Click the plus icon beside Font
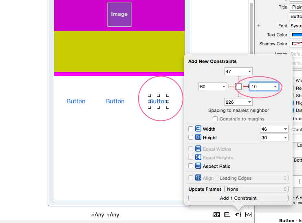 [x=258, y=25]
